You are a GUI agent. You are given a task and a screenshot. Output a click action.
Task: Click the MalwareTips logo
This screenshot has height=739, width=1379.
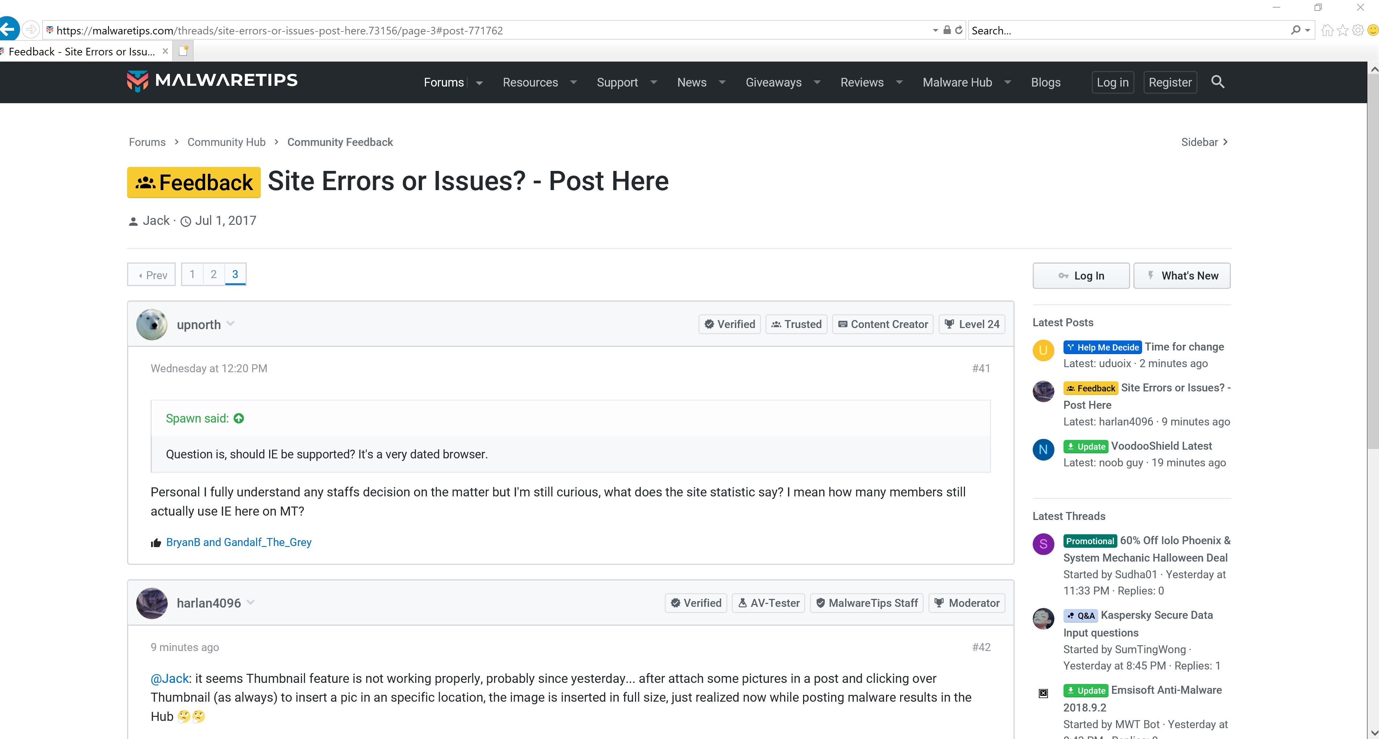[x=212, y=81]
